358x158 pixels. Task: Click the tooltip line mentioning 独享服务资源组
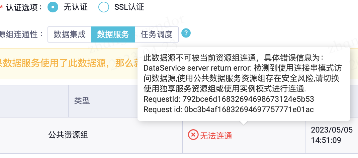pos(225,89)
